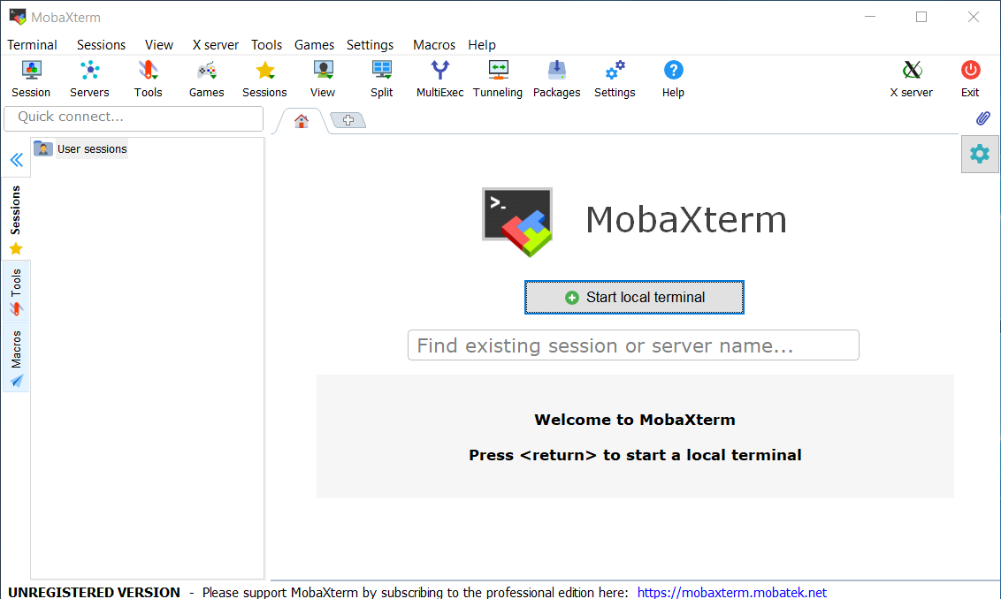Open the X server menu

pyautogui.click(x=215, y=45)
